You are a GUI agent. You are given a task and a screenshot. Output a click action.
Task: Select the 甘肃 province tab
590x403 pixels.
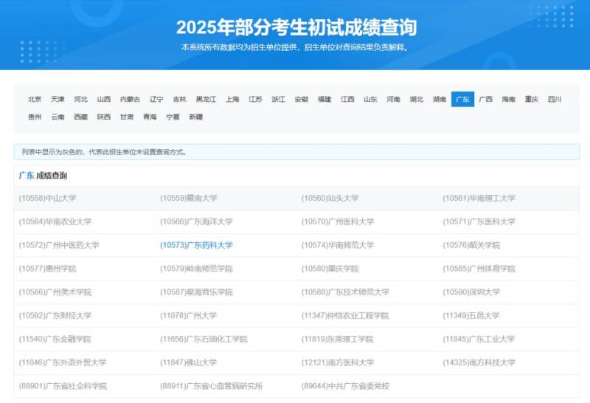click(127, 117)
